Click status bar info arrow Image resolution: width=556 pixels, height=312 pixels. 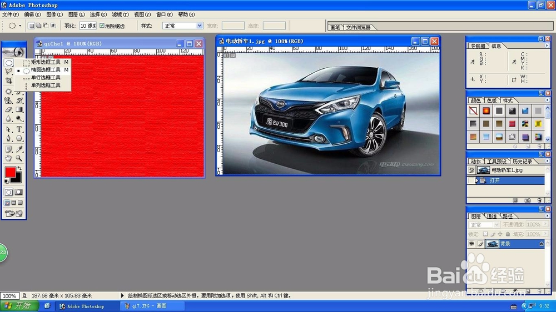tap(122, 295)
